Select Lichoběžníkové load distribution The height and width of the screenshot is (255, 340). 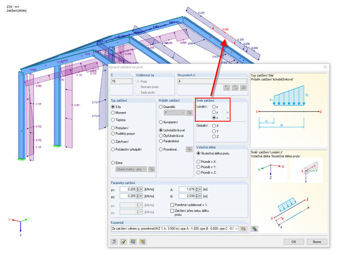[161, 130]
